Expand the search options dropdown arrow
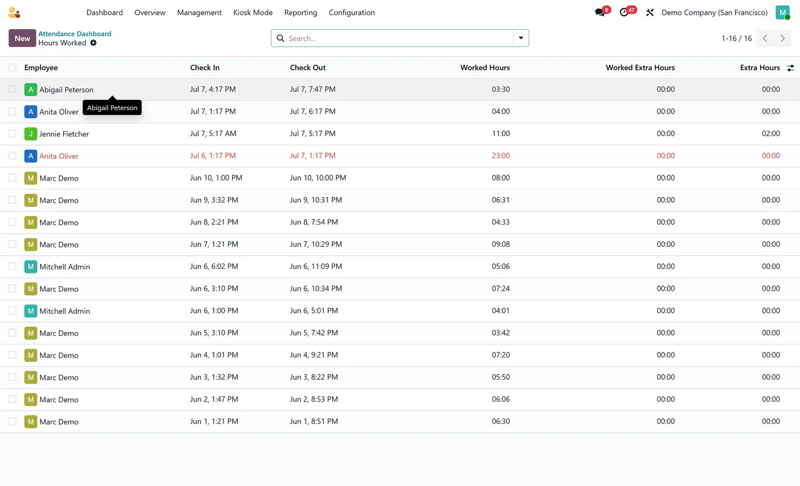 521,38
